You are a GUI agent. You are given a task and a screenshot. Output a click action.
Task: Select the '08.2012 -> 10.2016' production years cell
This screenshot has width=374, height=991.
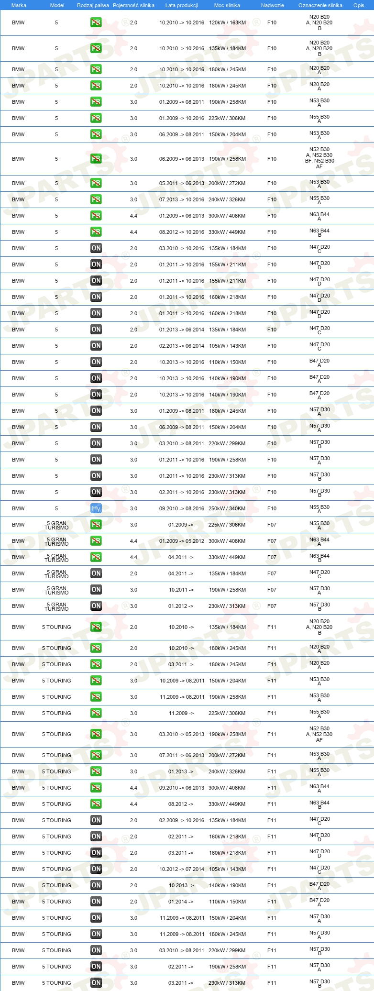pyautogui.click(x=182, y=232)
